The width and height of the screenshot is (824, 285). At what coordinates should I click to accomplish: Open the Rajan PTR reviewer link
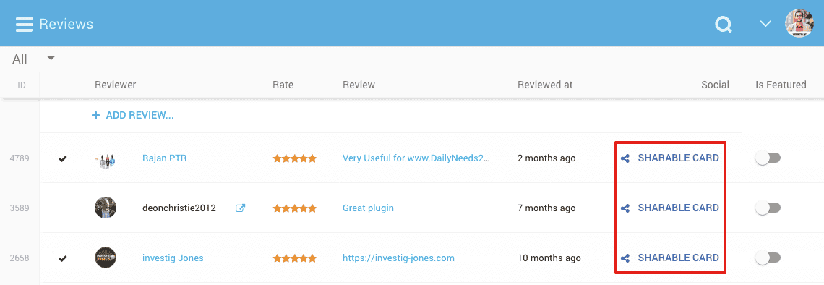click(164, 158)
